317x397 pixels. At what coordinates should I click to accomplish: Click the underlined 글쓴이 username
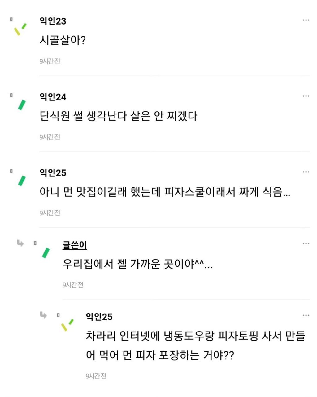[75, 245]
